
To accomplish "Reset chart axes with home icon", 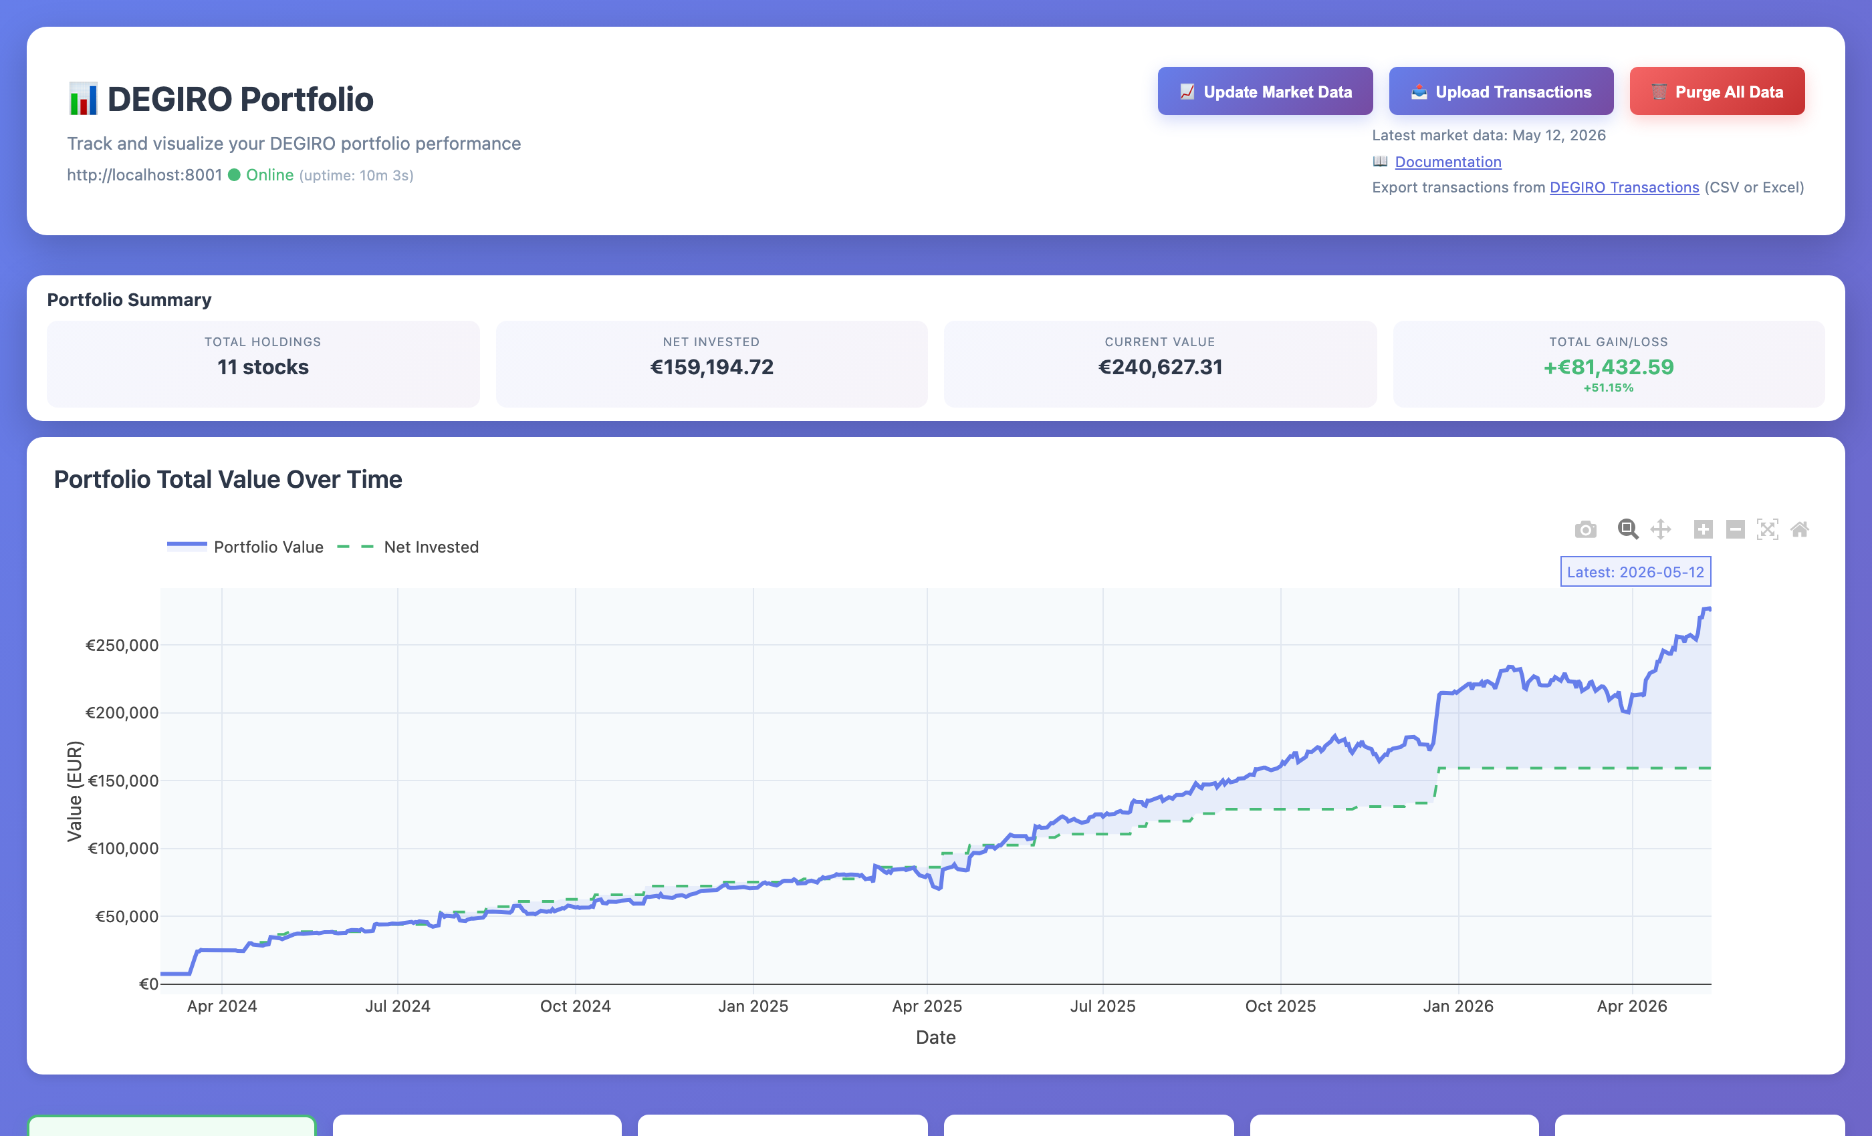I will click(x=1800, y=529).
